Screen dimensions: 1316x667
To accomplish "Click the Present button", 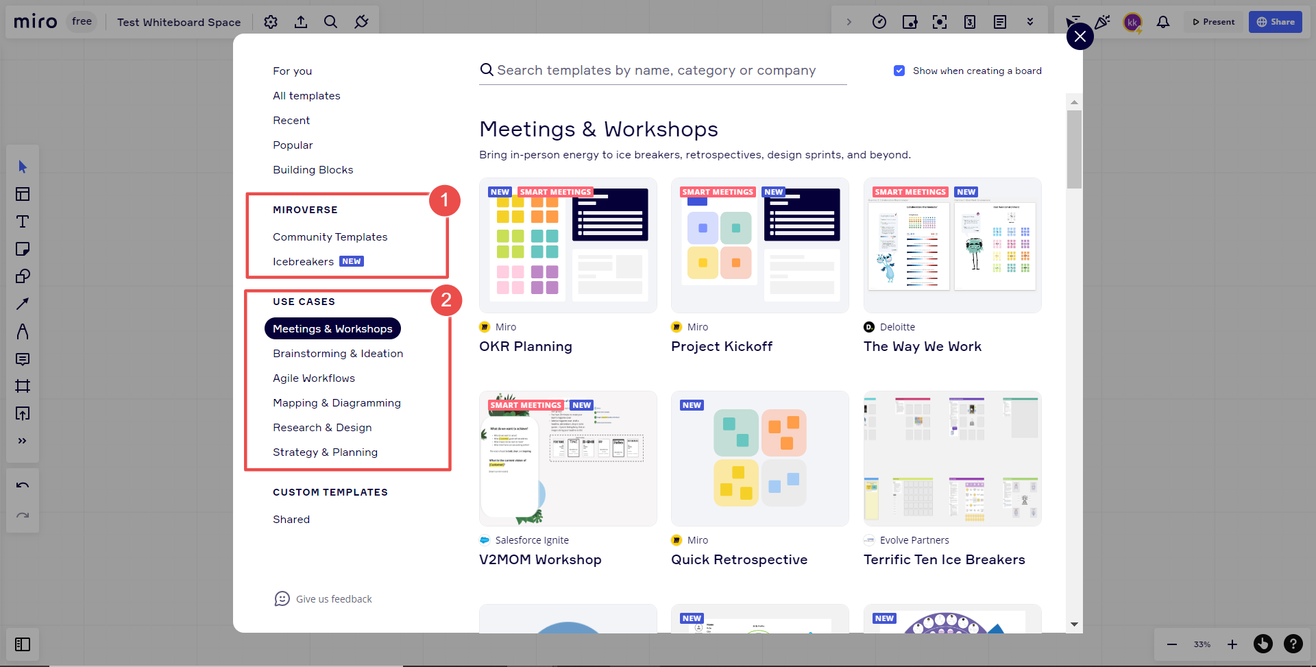I will click(1214, 22).
